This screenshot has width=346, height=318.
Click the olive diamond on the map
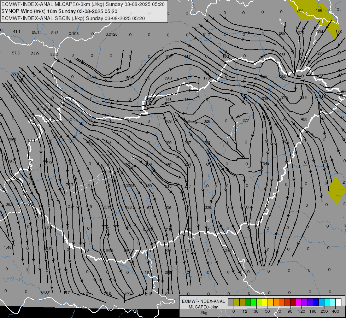click(x=336, y=190)
